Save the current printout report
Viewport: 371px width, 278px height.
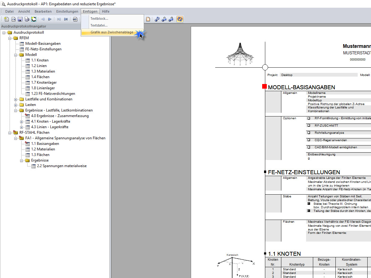point(20,19)
